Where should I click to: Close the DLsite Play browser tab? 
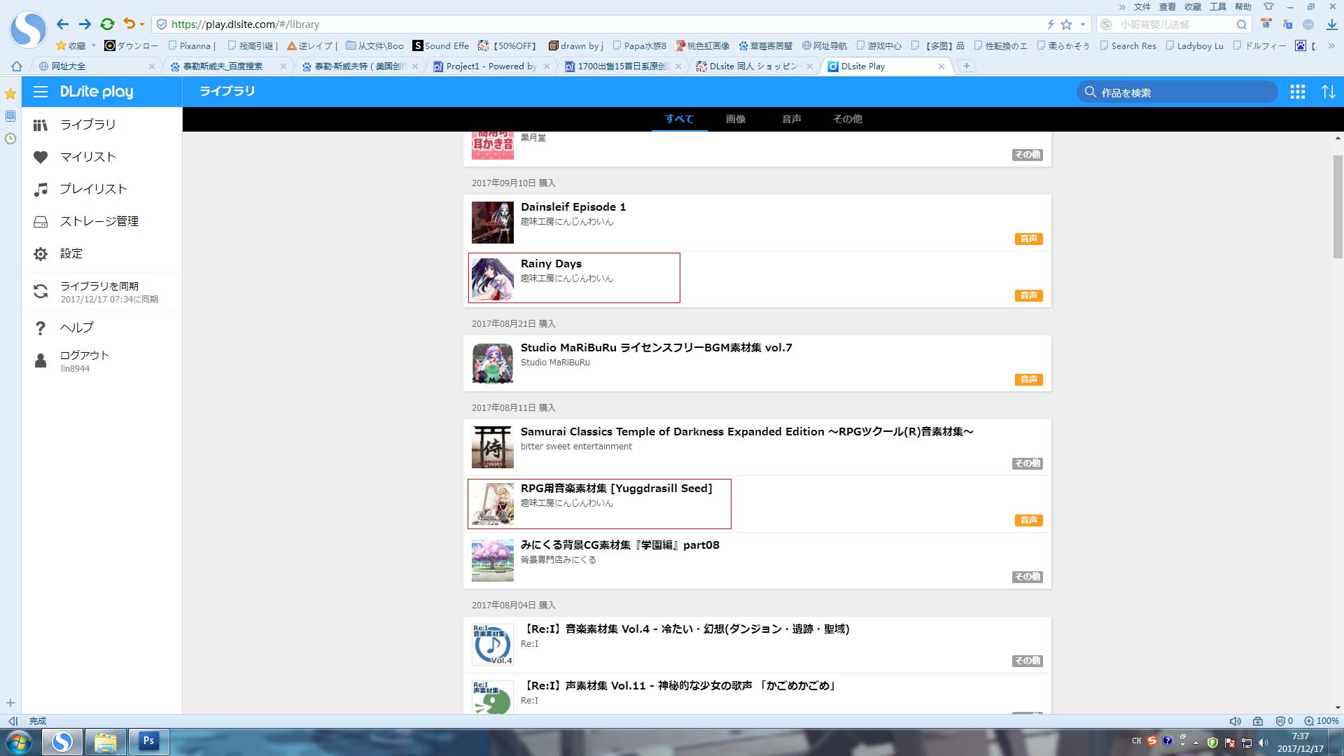(x=941, y=66)
